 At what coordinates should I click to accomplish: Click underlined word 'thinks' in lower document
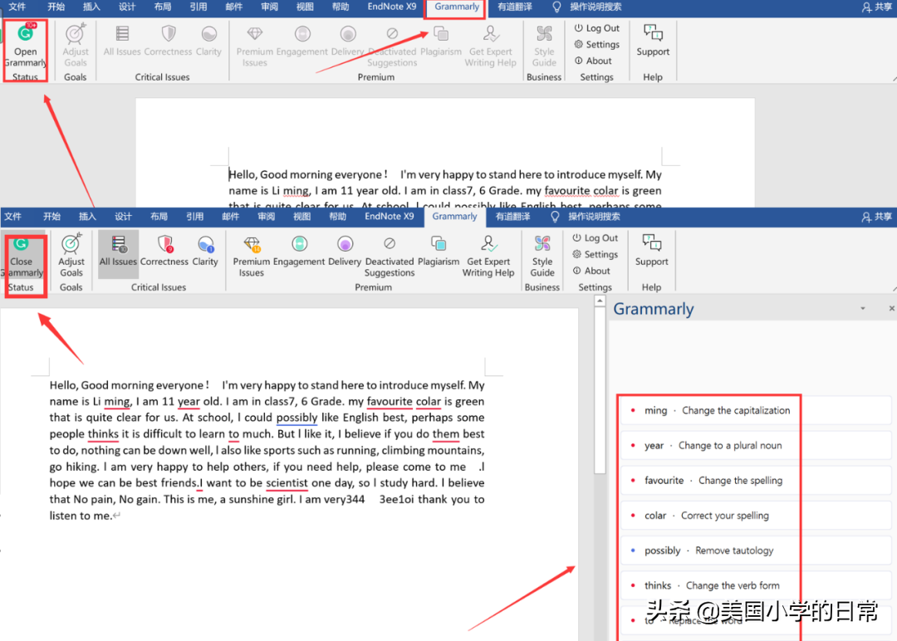[x=103, y=434]
